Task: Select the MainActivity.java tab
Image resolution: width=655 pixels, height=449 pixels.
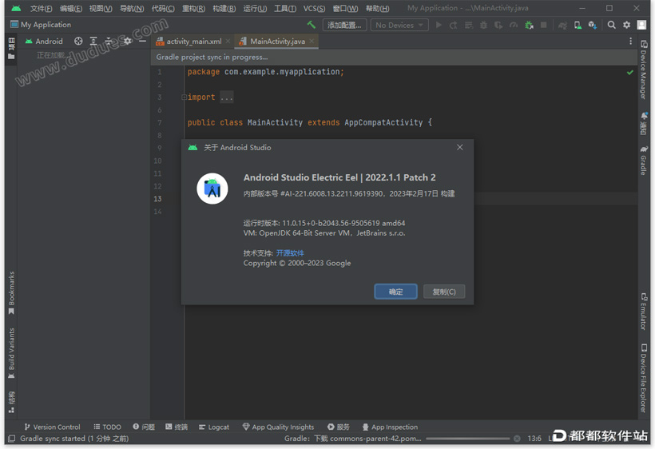Action: click(276, 41)
